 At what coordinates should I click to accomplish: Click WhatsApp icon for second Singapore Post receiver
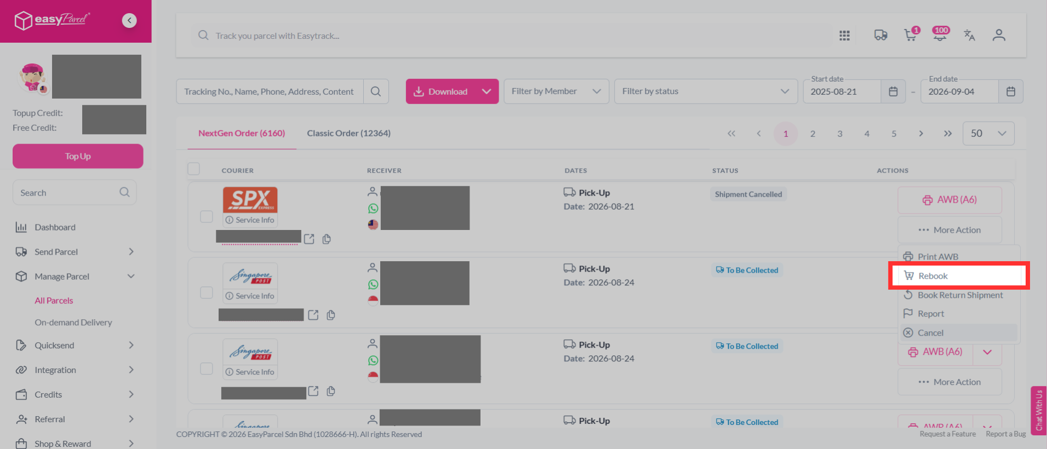click(x=373, y=361)
